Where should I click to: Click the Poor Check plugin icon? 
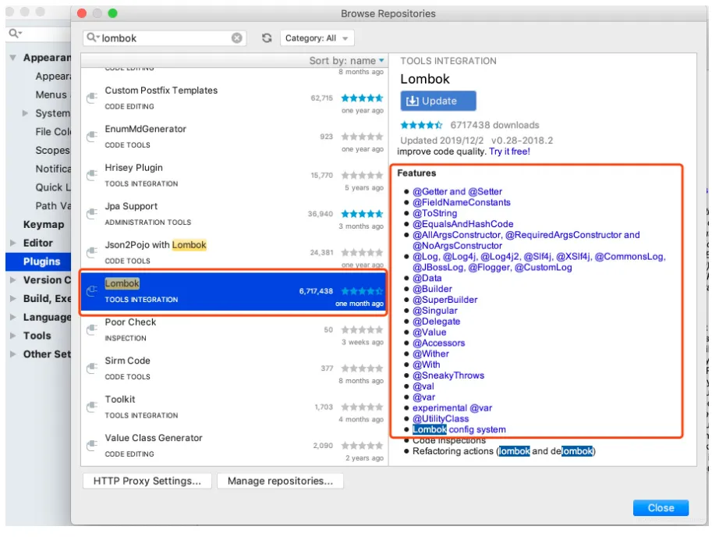point(92,329)
